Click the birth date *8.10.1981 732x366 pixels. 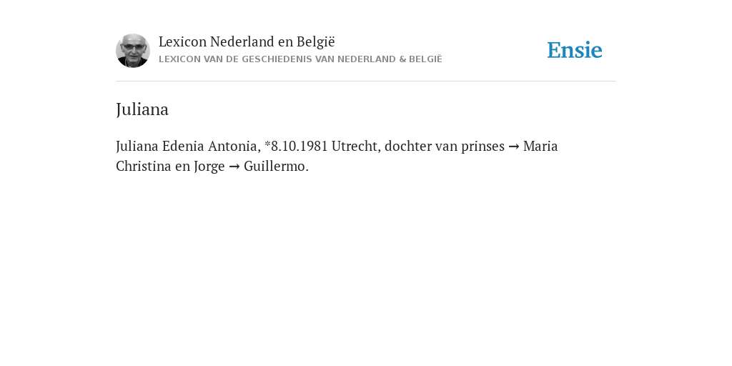tap(296, 146)
